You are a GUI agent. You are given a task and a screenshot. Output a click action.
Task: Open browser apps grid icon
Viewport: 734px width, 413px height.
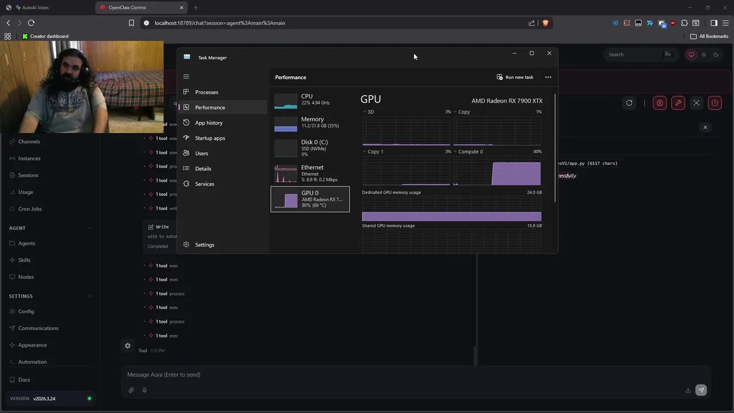point(7,36)
